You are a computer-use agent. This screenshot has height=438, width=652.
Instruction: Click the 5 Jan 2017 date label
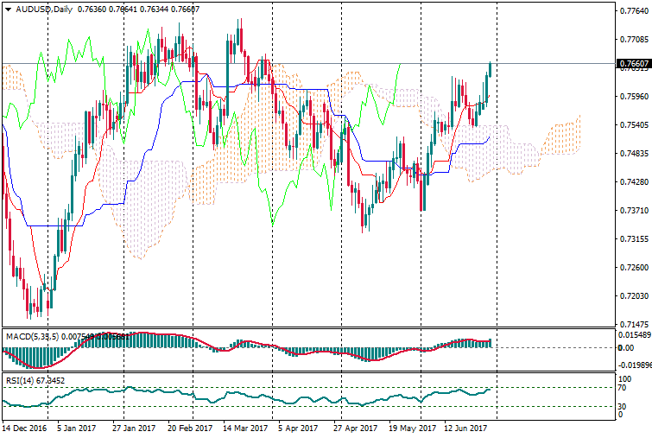pyautogui.click(x=73, y=428)
